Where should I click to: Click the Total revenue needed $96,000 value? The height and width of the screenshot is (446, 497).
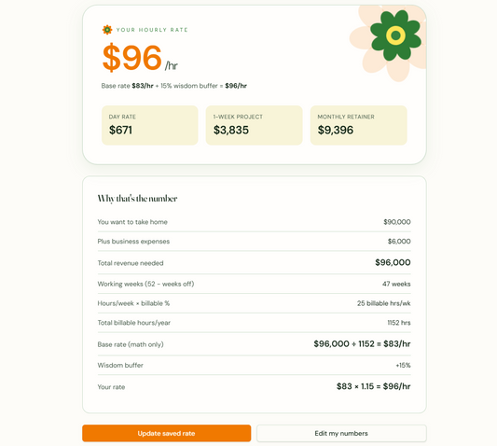pos(393,262)
